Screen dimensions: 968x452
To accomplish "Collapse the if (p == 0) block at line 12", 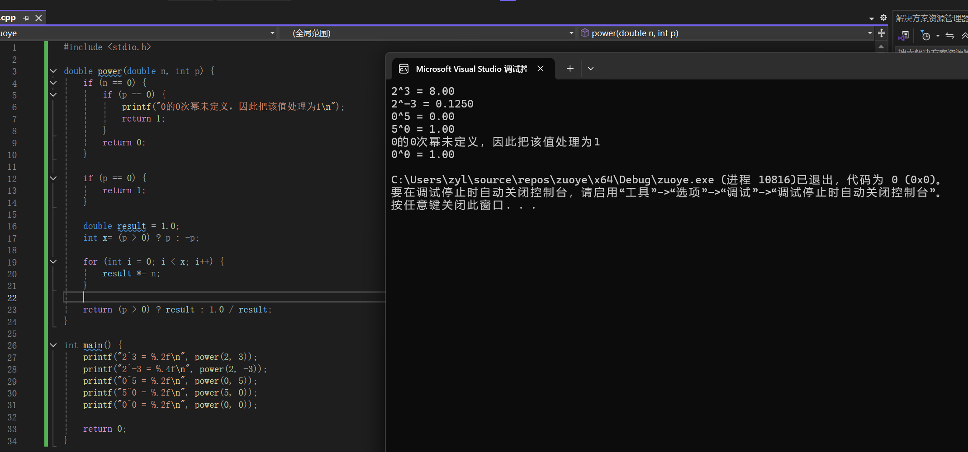I will (53, 178).
